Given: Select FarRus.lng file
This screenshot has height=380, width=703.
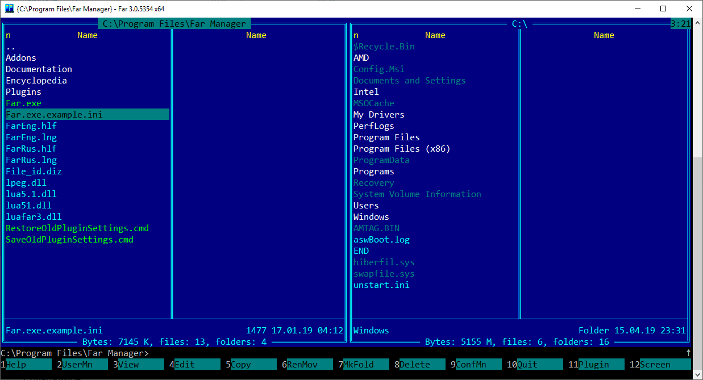Looking at the screenshot, I should (31, 160).
